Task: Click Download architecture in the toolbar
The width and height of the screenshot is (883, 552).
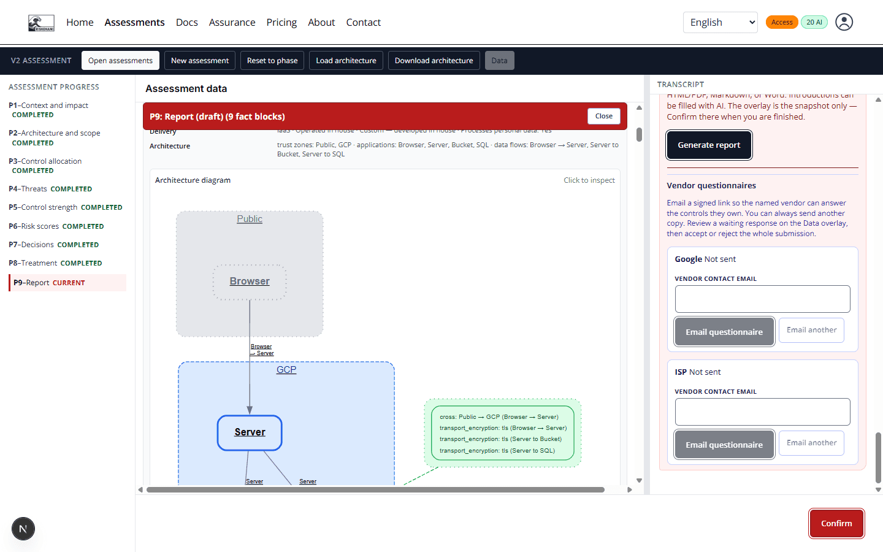Action: pos(434,61)
